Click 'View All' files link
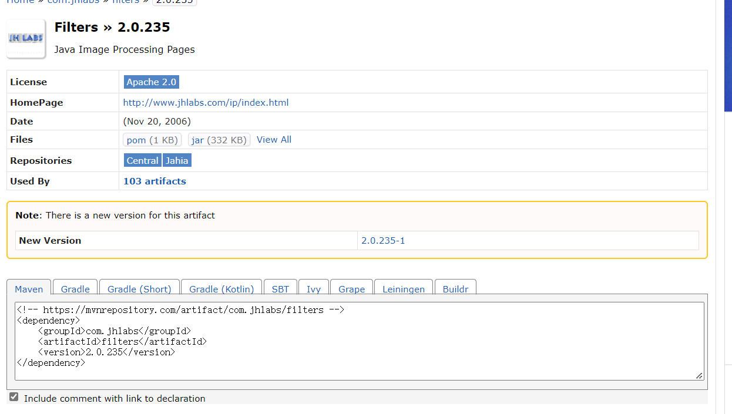 tap(274, 139)
